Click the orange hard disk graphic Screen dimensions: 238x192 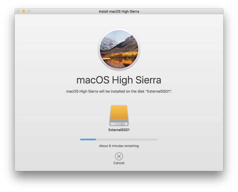coord(119,112)
